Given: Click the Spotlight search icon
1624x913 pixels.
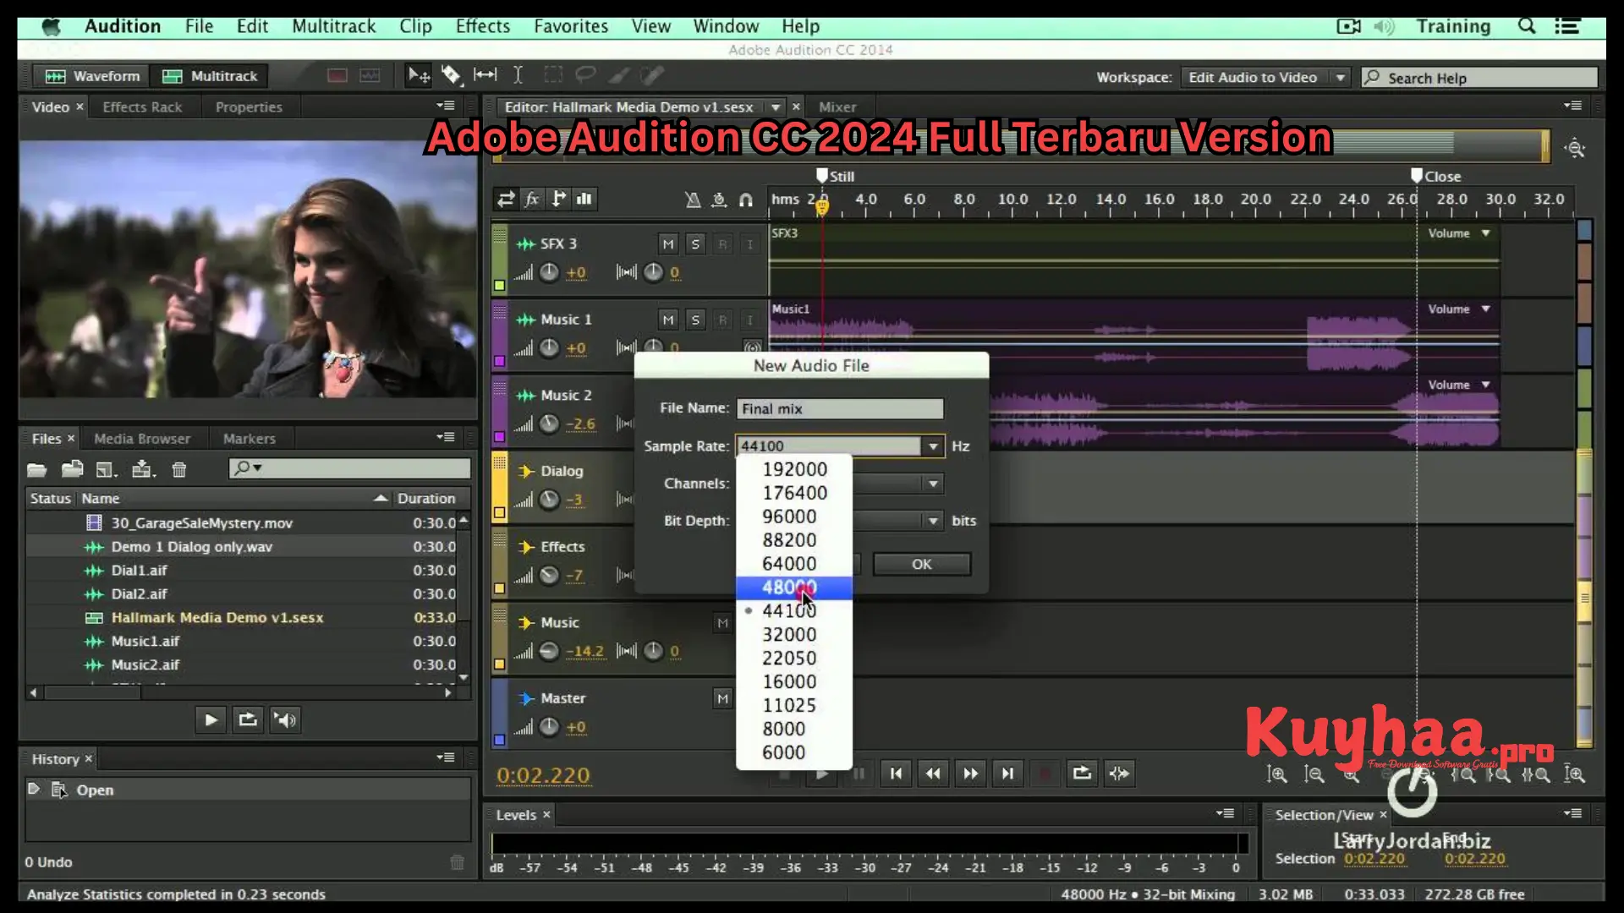Looking at the screenshot, I should pos(1527,26).
